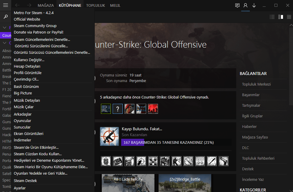The width and height of the screenshot is (293, 192).
Task: Collapse the second library category chevron
Action: click(x=4, y=43)
